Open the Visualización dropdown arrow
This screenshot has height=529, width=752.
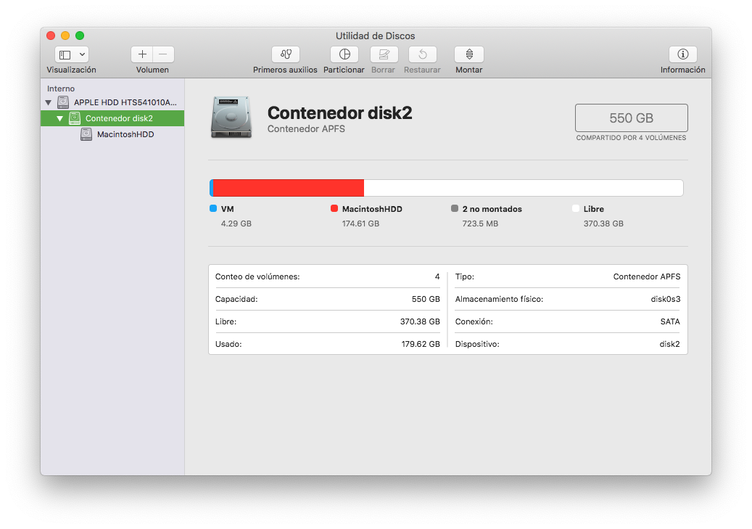pyautogui.click(x=81, y=54)
